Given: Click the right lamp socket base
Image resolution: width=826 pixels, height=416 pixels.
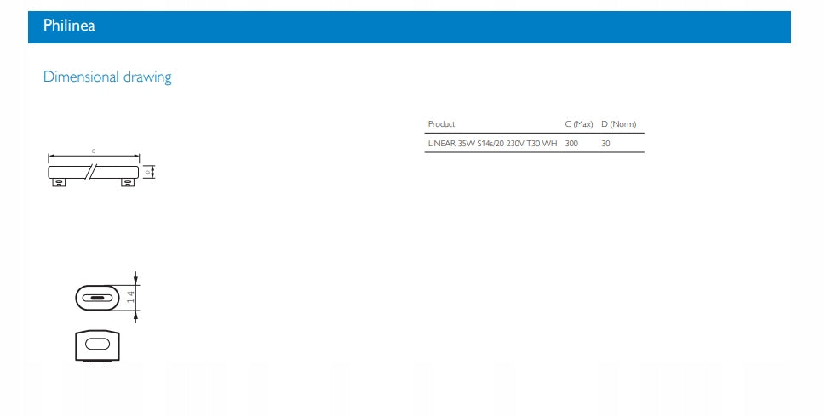Looking at the screenshot, I should click(128, 182).
